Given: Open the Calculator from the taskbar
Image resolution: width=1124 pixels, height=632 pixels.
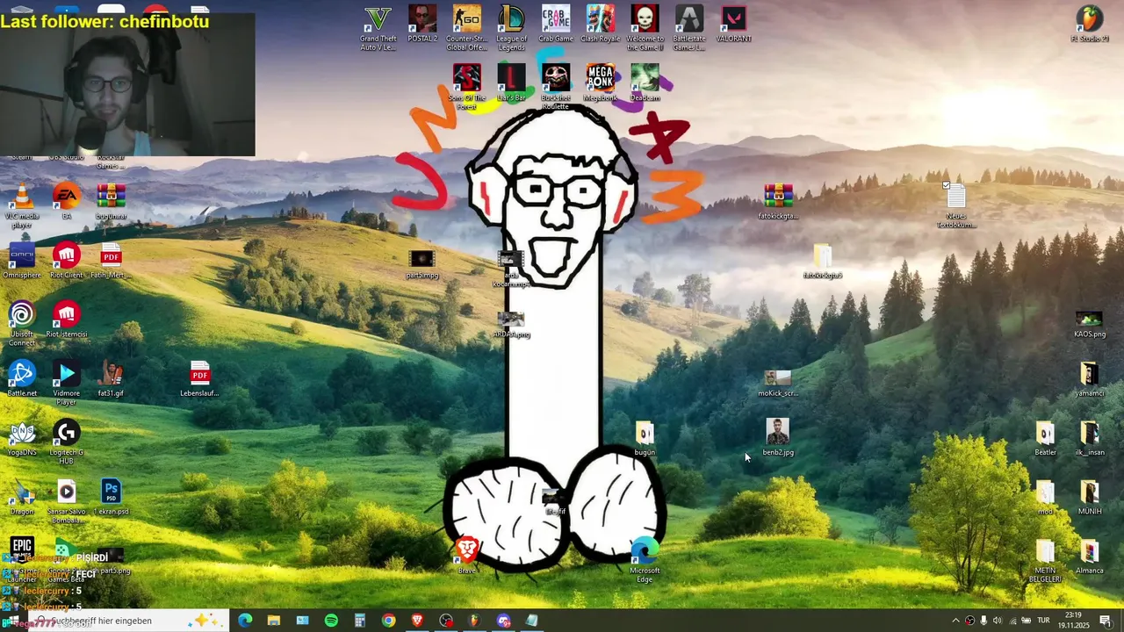Looking at the screenshot, I should [x=359, y=621].
